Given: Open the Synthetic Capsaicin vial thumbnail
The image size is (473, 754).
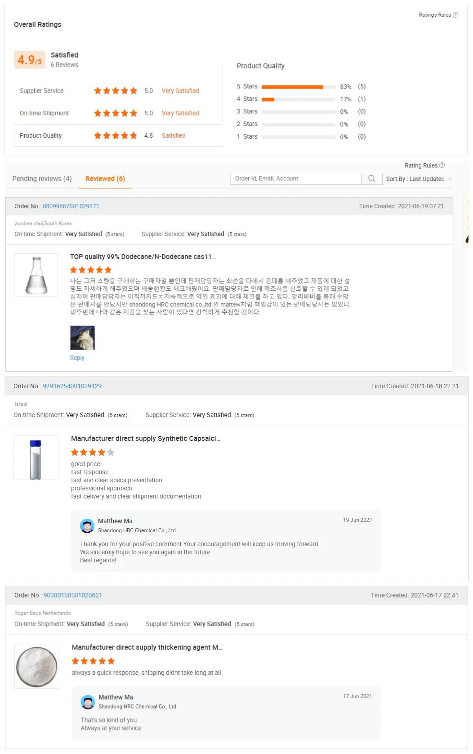Looking at the screenshot, I should (x=36, y=458).
